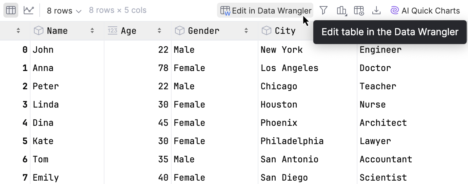The image size is (468, 184).
Task: Click Edit in Data Wrangler button
Action: click(x=266, y=11)
